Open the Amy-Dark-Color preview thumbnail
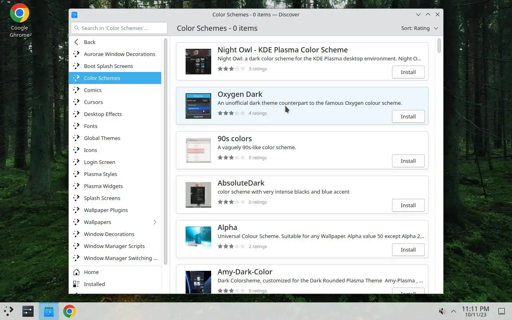512x320 pixels. click(198, 282)
